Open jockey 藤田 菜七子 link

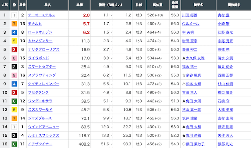pyautogui.click(x=195, y=144)
